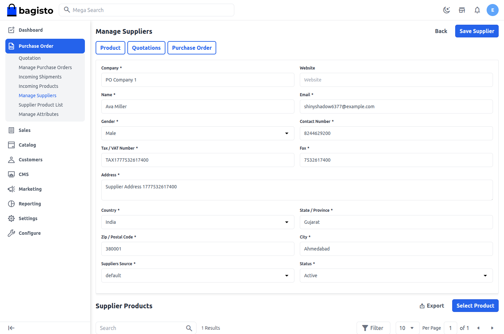The image size is (504, 334).
Task: Toggle dark mode with the moon icon
Action: pos(447,10)
